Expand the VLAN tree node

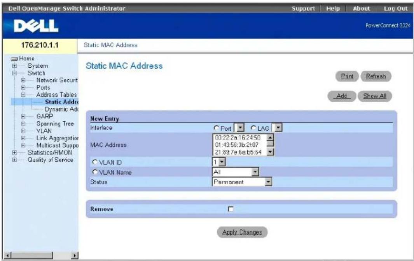(x=23, y=131)
